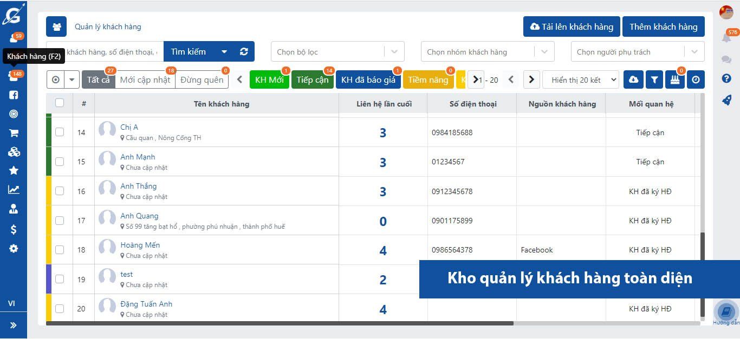Select the KH đã báo giá tab
This screenshot has width=740, height=339.
point(368,80)
